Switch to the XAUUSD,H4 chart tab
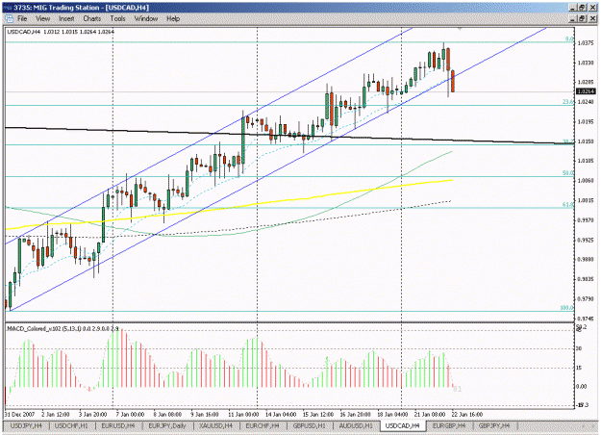The width and height of the screenshot is (601, 435). tap(214, 425)
